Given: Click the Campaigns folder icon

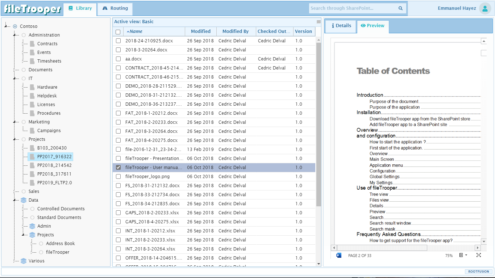Looking at the screenshot, I should coord(32,131).
